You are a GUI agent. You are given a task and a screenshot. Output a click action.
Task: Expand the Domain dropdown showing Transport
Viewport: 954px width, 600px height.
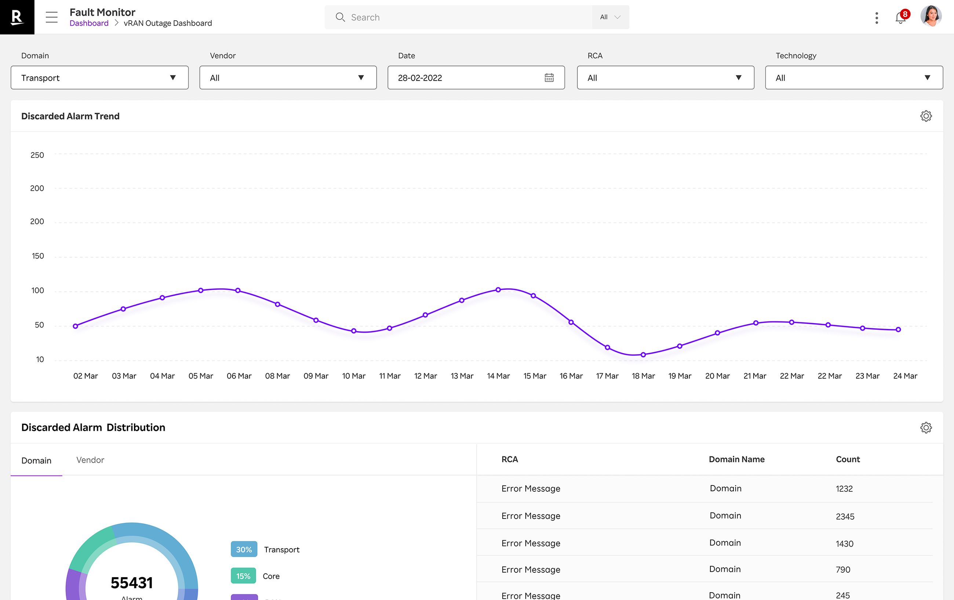tap(99, 78)
